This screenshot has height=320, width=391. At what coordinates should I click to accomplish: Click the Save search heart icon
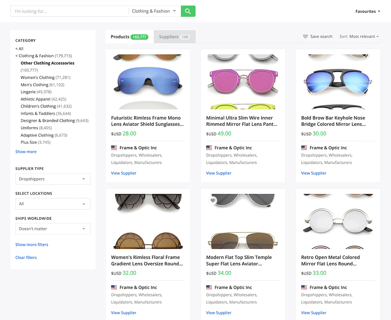click(305, 36)
